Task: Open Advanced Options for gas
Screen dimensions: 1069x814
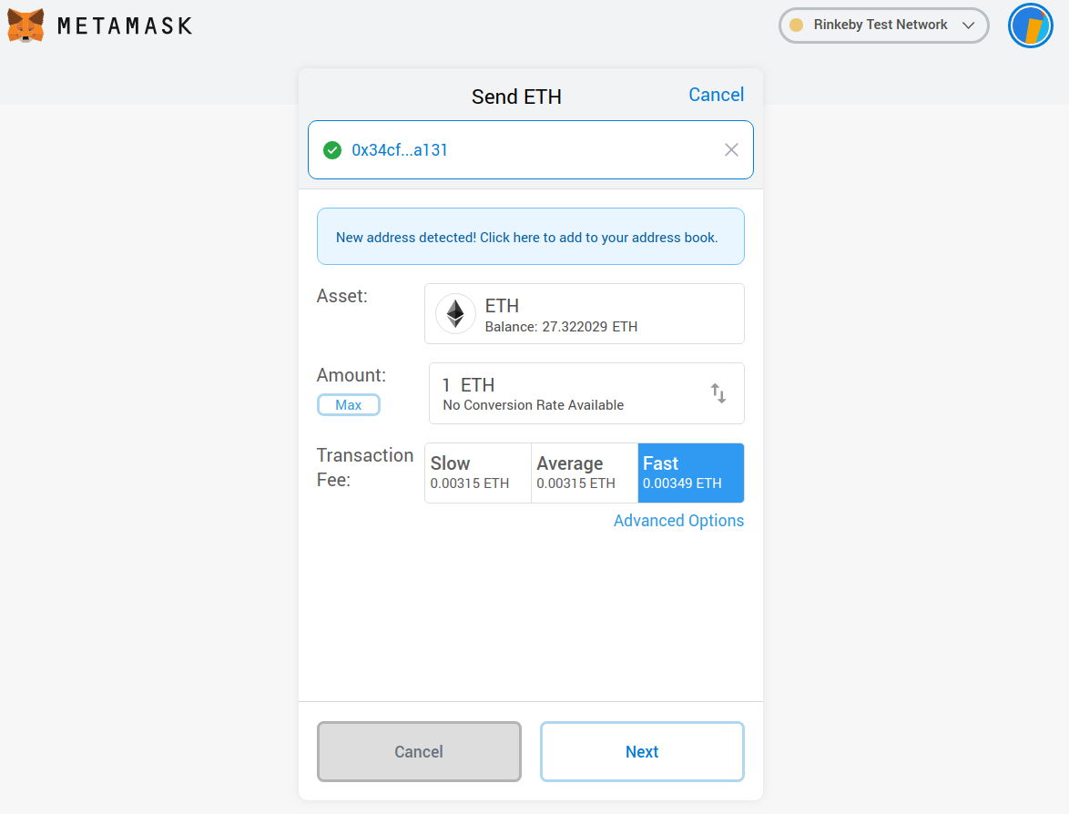Action: [678, 521]
